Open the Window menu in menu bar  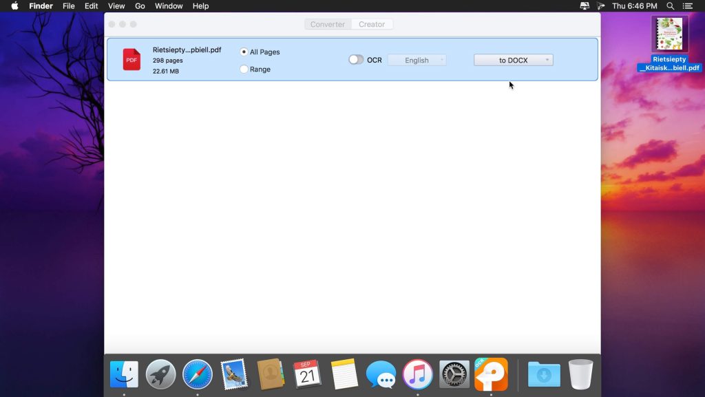(x=169, y=6)
